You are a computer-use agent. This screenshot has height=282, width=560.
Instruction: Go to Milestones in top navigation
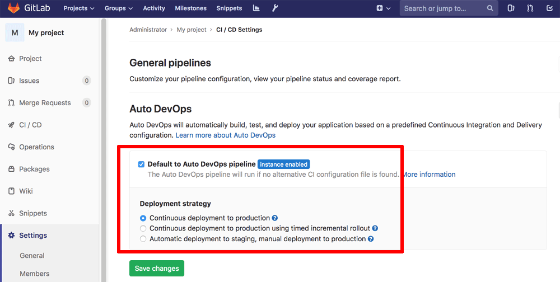pyautogui.click(x=190, y=8)
